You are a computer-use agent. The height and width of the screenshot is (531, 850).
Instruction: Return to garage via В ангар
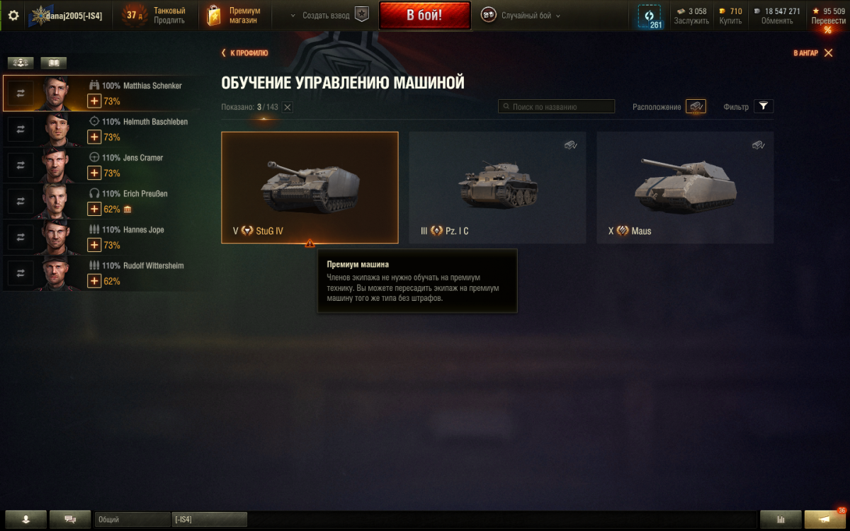pyautogui.click(x=813, y=53)
